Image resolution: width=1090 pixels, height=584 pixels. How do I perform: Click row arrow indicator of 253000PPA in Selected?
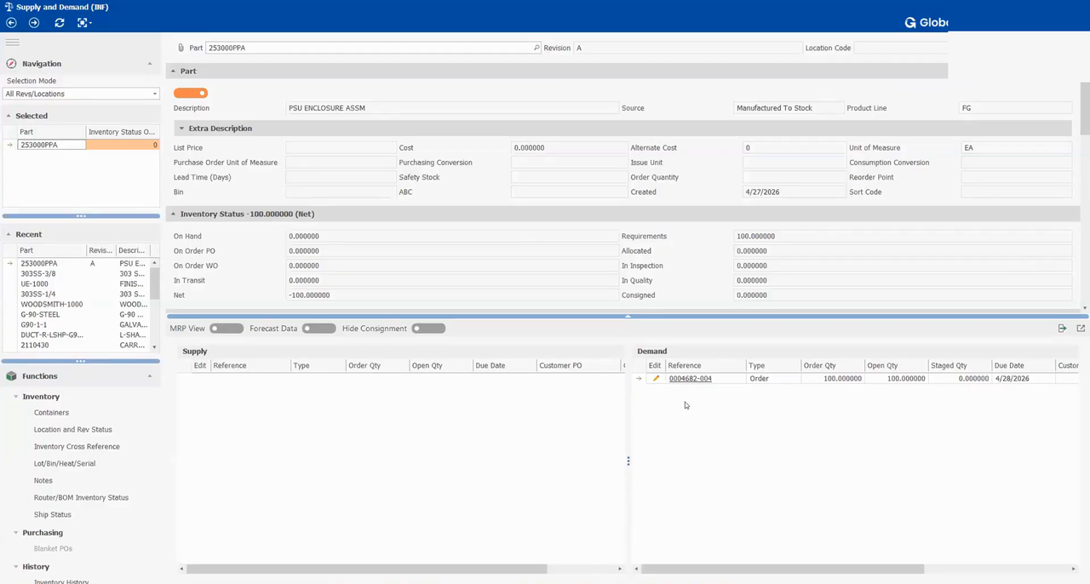[10, 146]
